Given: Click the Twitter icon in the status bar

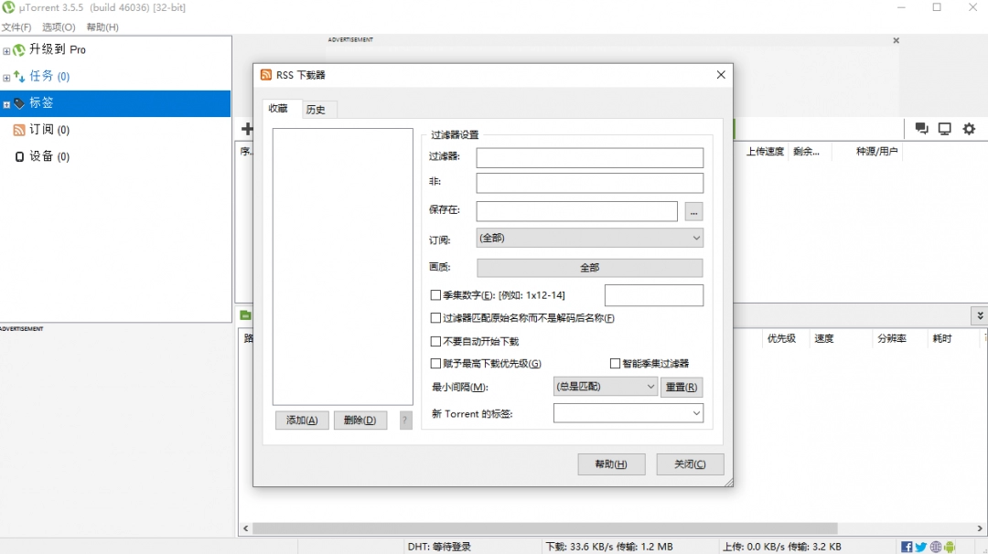Looking at the screenshot, I should coord(920,546).
